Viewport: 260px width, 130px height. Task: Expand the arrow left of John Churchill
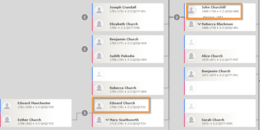point(177,17)
